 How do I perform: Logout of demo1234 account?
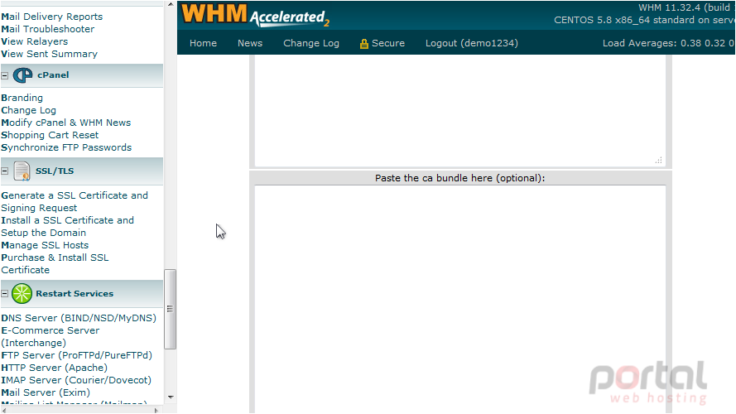click(472, 43)
